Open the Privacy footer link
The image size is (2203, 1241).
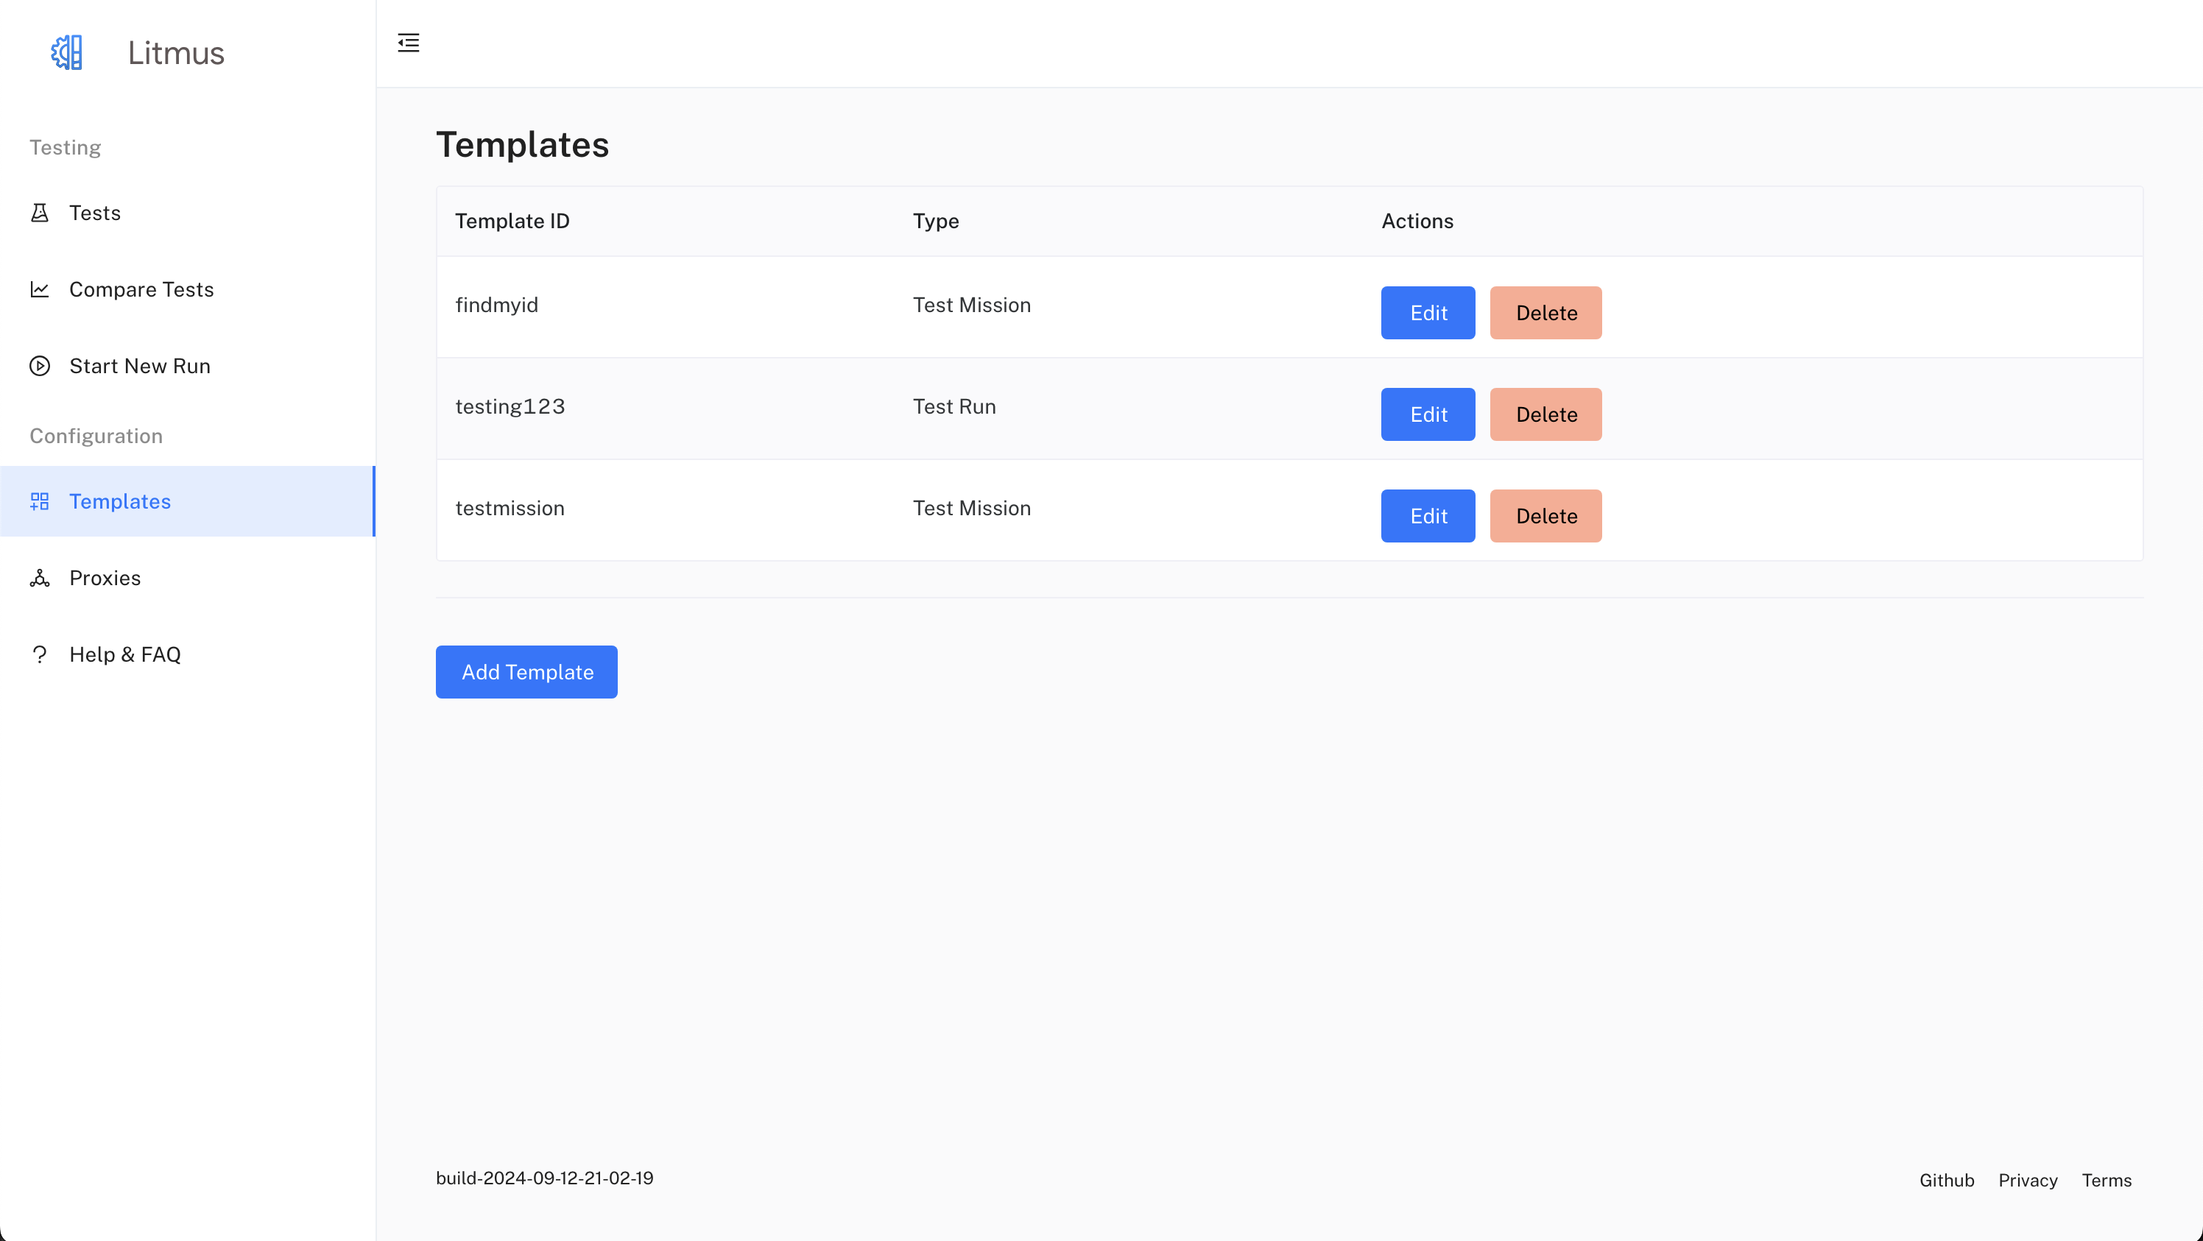click(2028, 1181)
